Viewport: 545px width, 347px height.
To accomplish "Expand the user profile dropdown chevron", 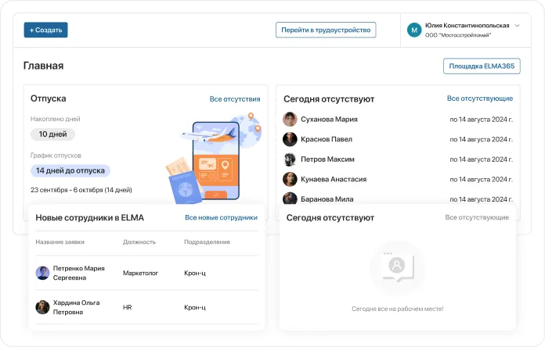I will click(517, 25).
